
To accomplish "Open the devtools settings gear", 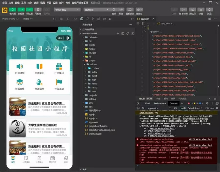I will coord(207,104).
